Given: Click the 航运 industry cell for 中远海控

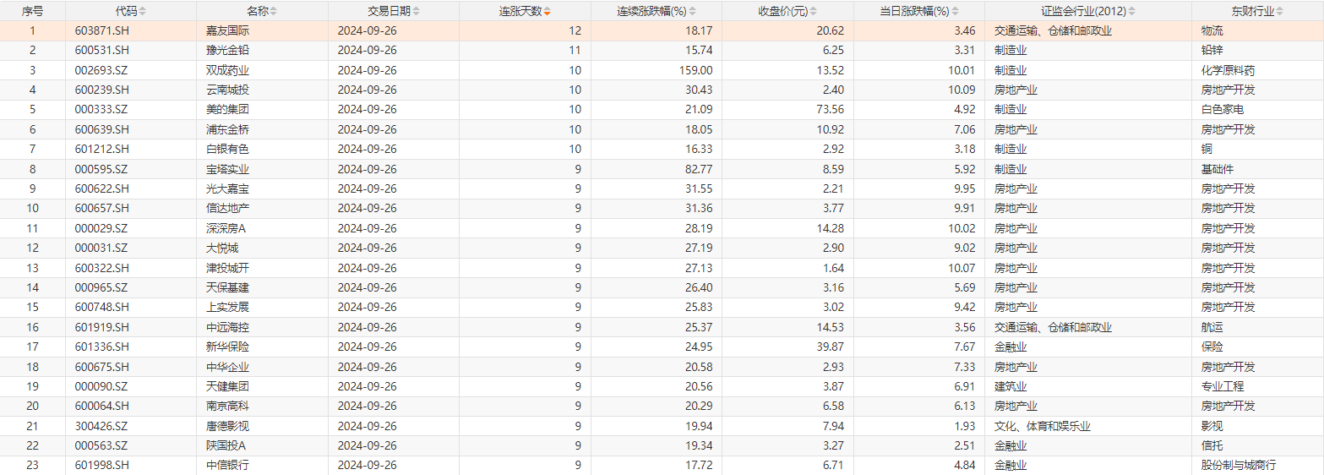Looking at the screenshot, I should [1212, 327].
